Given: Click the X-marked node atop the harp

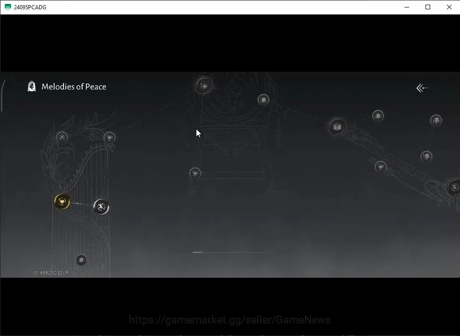Looking at the screenshot, I should click(62, 137).
